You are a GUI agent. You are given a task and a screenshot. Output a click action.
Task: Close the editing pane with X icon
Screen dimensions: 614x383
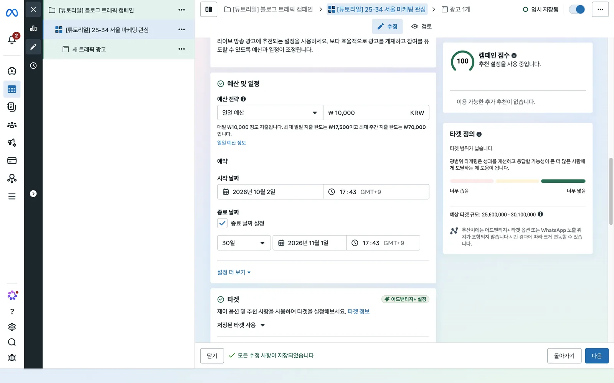click(x=33, y=10)
